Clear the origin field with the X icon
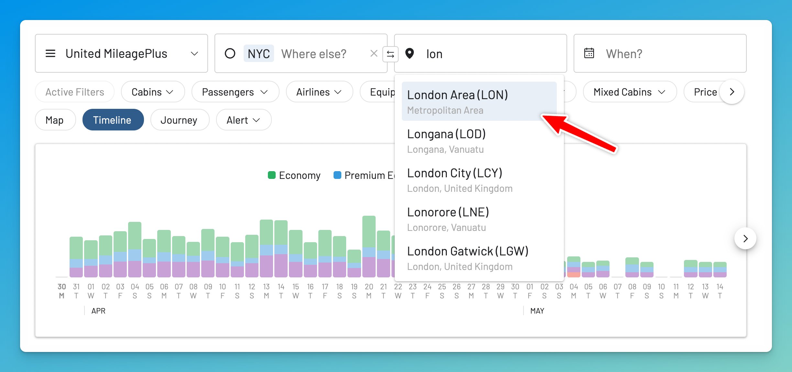 click(x=374, y=54)
